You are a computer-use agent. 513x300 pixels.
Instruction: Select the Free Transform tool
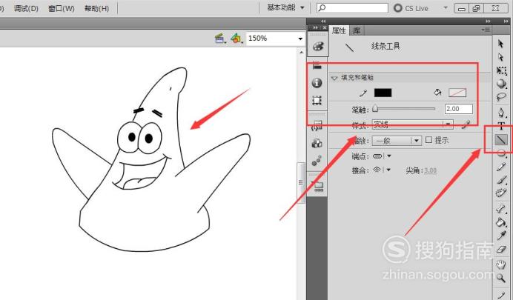(501, 70)
